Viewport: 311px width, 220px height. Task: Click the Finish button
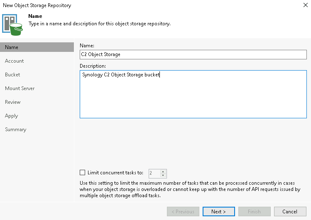(254, 211)
